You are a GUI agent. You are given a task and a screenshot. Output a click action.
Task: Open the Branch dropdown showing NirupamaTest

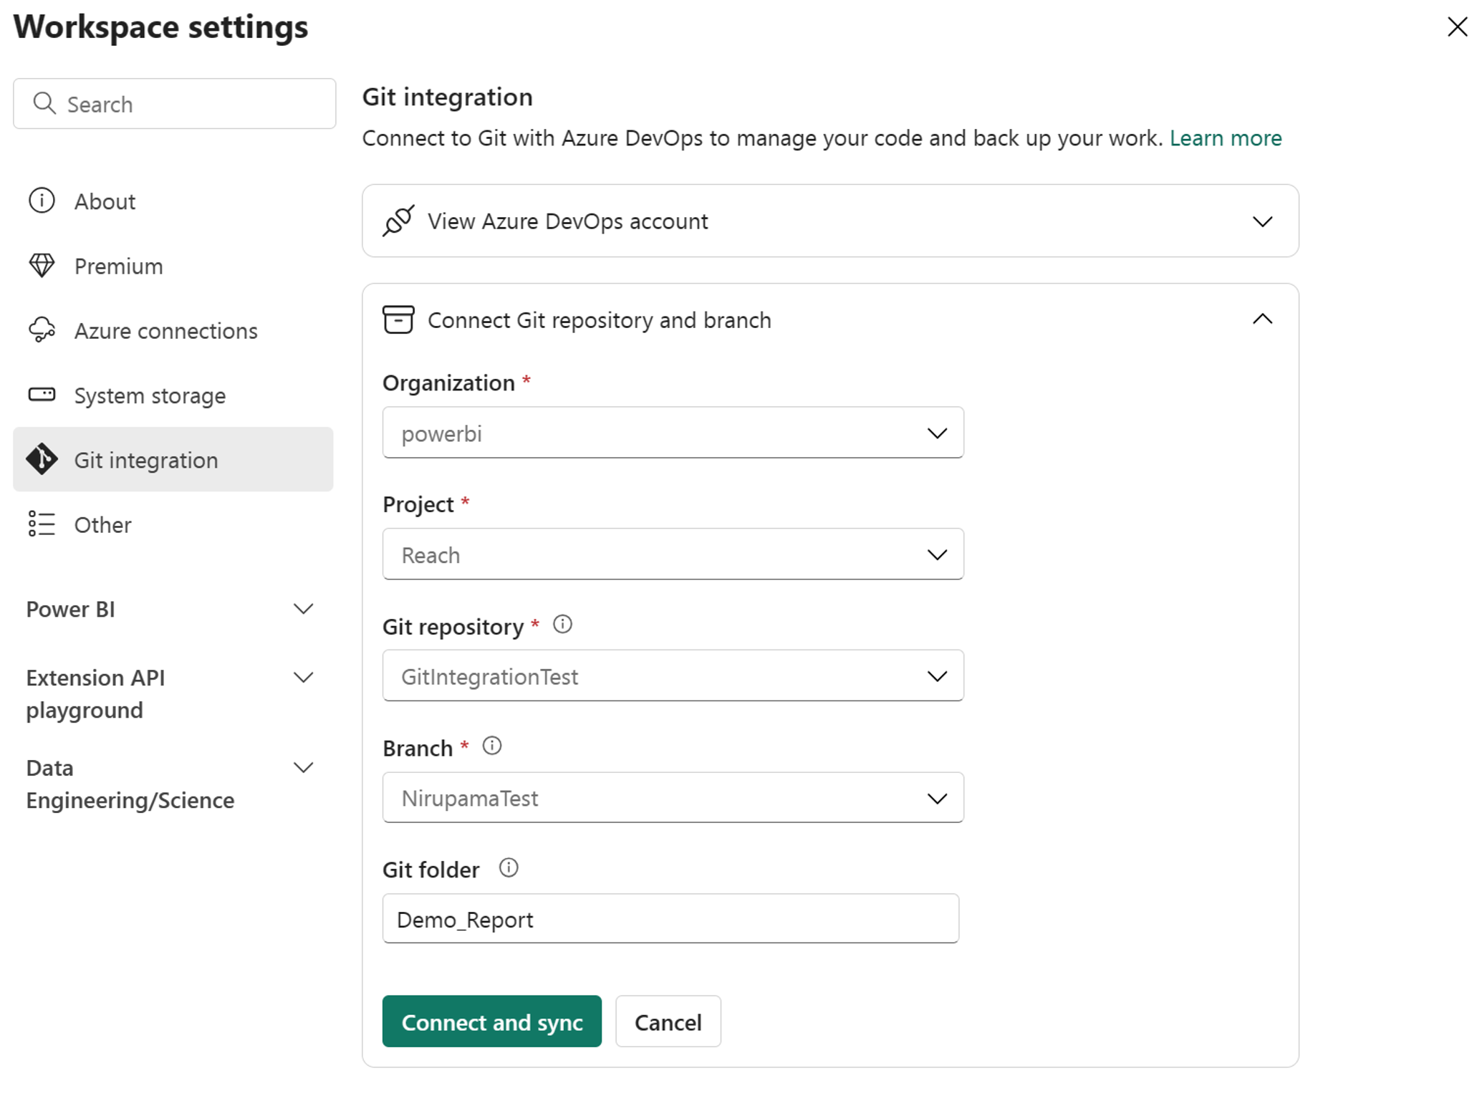pyautogui.click(x=673, y=798)
